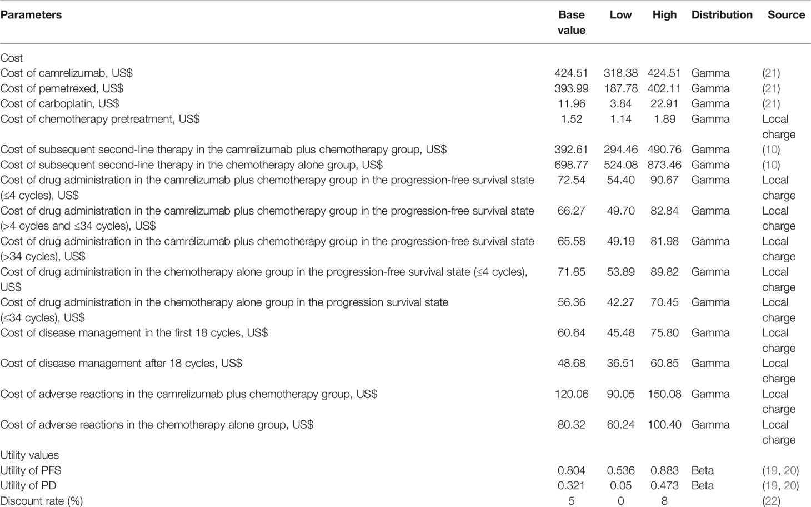
Task: Click the drug administration base value 72.54
Action: 571,180
